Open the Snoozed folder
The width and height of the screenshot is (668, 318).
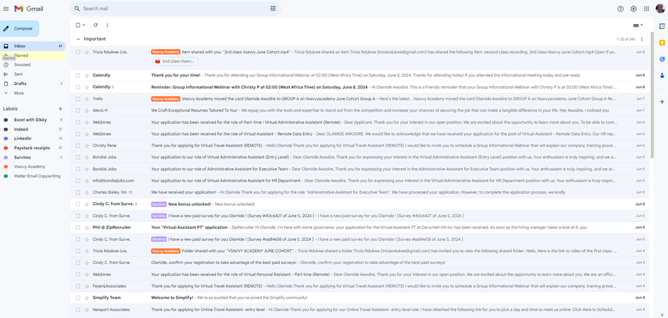pos(33,65)
